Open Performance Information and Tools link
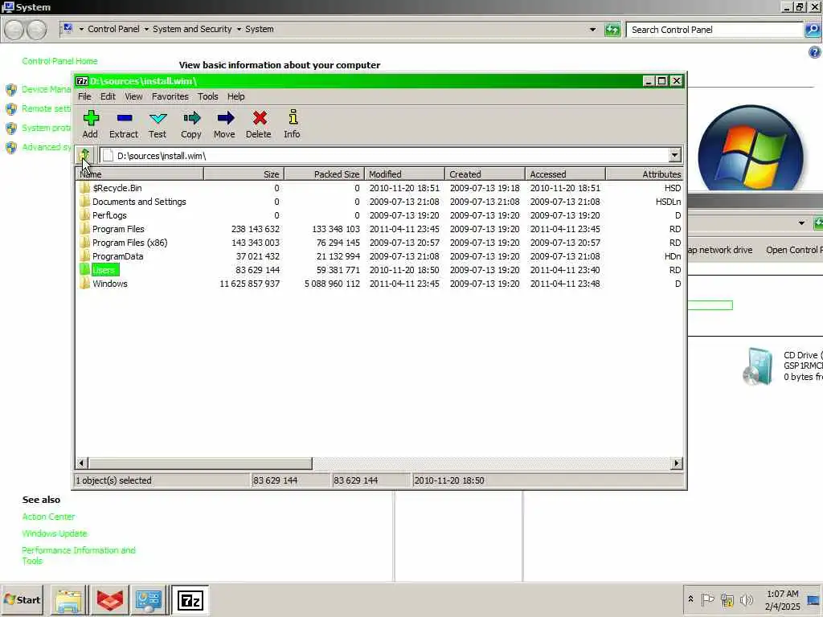Image resolution: width=823 pixels, height=617 pixels. (x=79, y=555)
